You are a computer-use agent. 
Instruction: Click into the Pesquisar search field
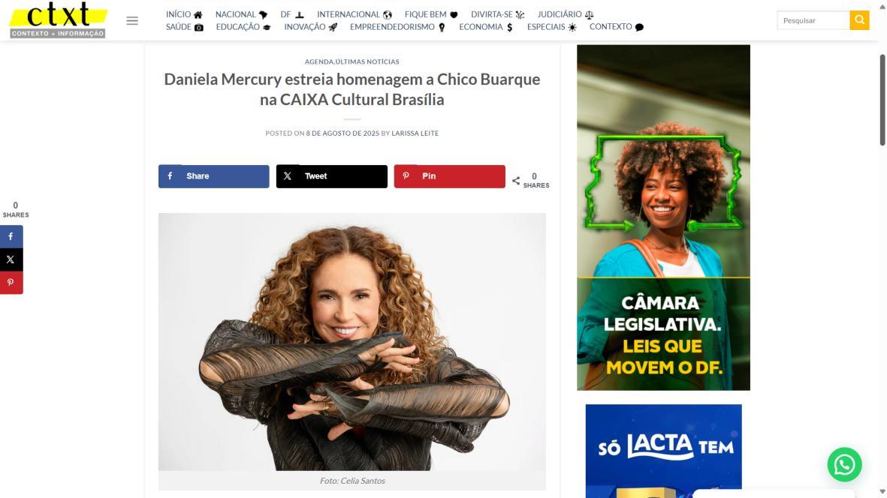[x=813, y=20]
